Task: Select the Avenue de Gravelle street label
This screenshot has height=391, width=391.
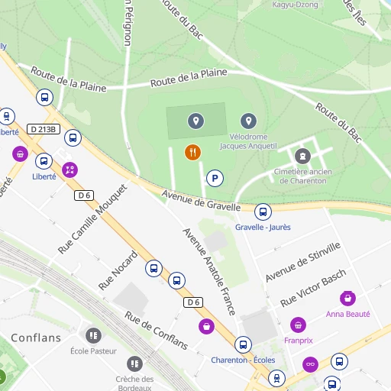Action: click(x=201, y=201)
